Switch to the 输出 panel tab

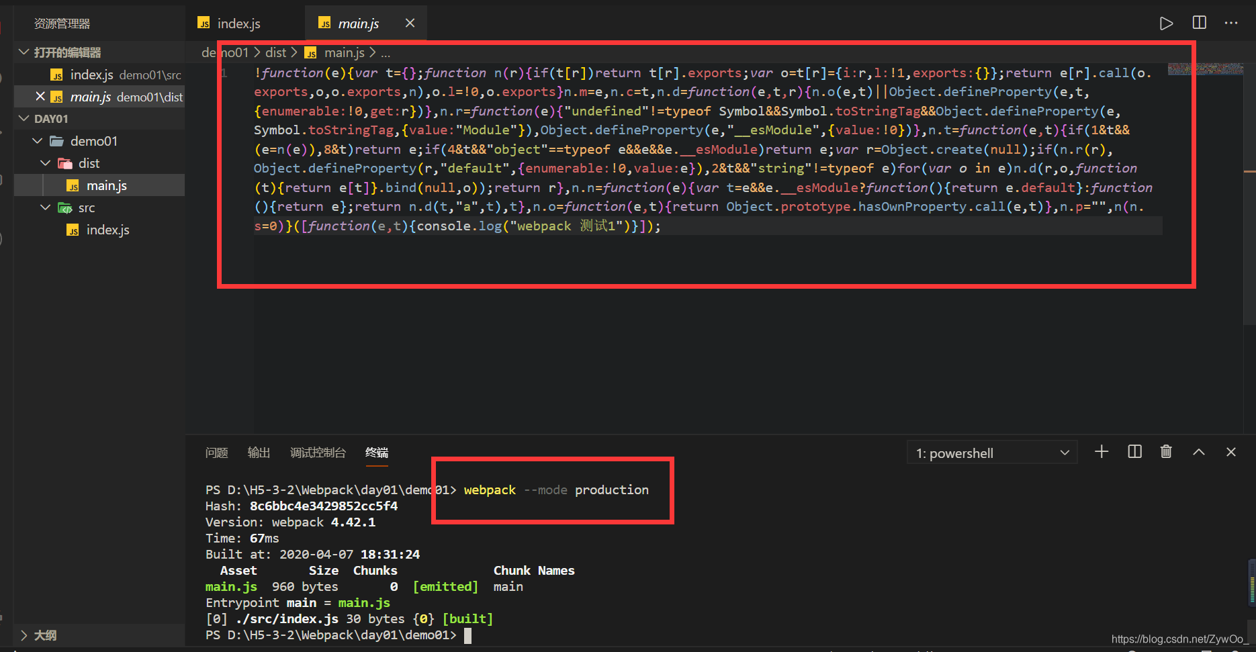[x=259, y=453]
